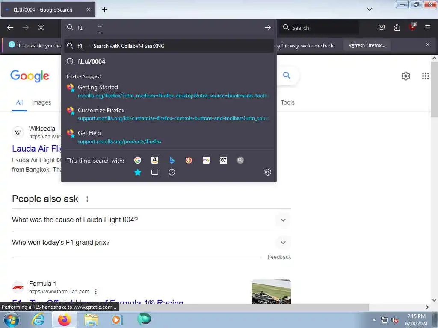Viewport: 438px width, 328px height.
Task: Open search settings gear in urlbar dropdown
Action: click(268, 172)
